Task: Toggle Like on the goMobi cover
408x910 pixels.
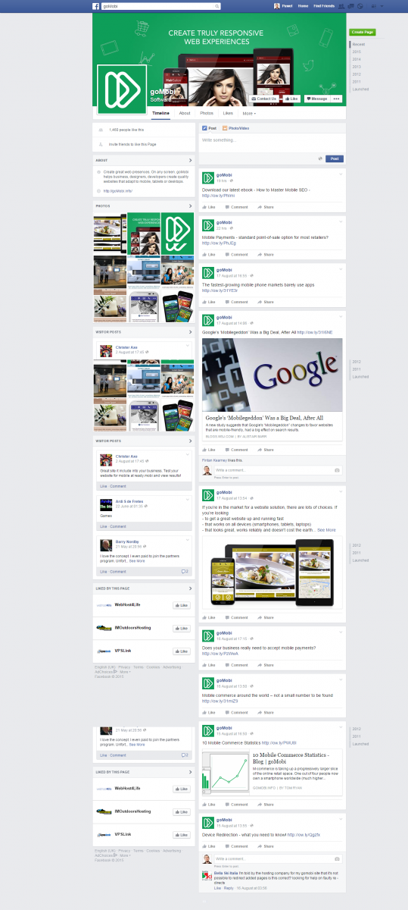Action: pos(291,99)
